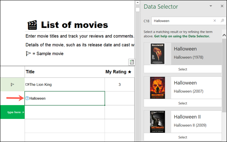Click the Insert Data icon above My Rating
The height and width of the screenshot is (142, 227).
pyautogui.click(x=131, y=62)
